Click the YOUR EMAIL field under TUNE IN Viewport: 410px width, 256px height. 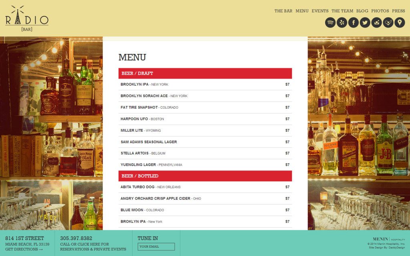point(156,246)
